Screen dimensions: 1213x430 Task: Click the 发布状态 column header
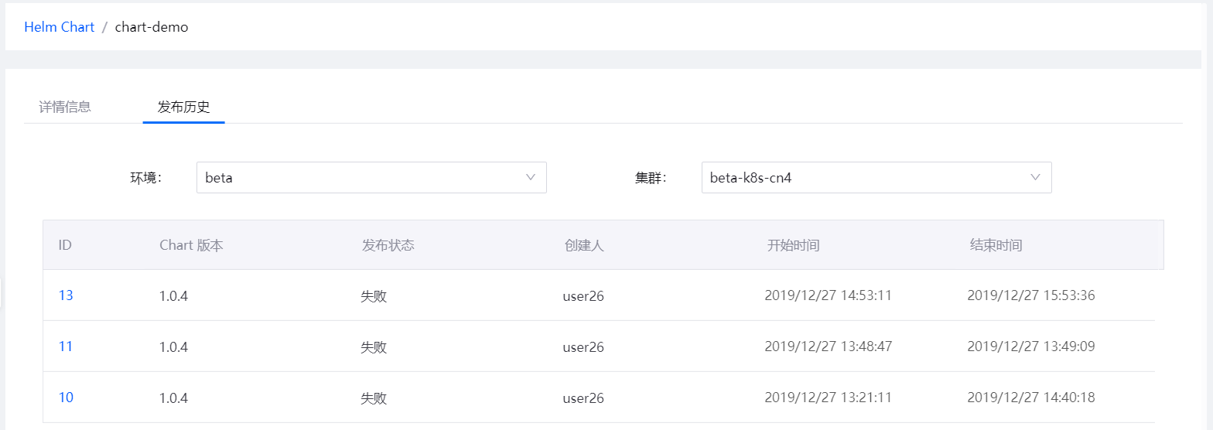(388, 245)
